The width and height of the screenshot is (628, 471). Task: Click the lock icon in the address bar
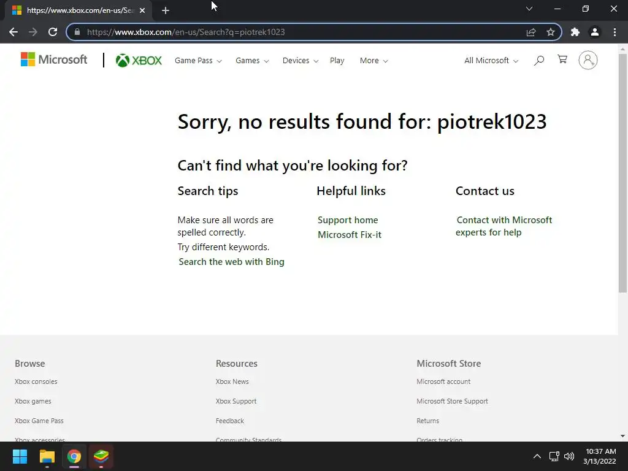coord(77,32)
